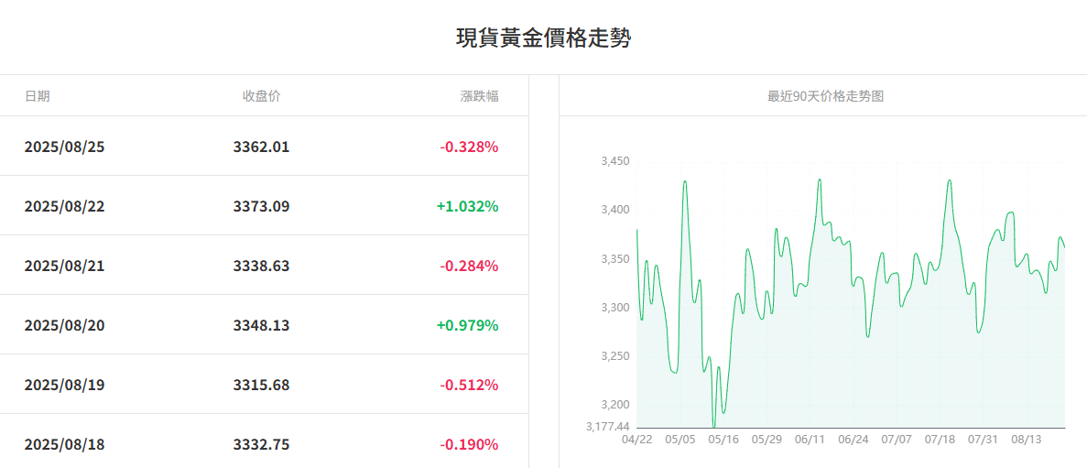Click the 06/11 x-axis date label
The image size is (1087, 468).
(810, 440)
